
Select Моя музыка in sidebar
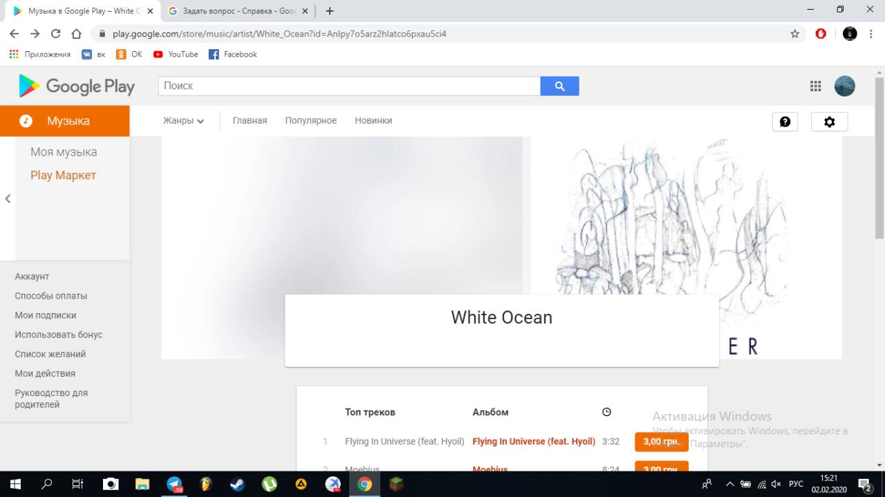[64, 152]
